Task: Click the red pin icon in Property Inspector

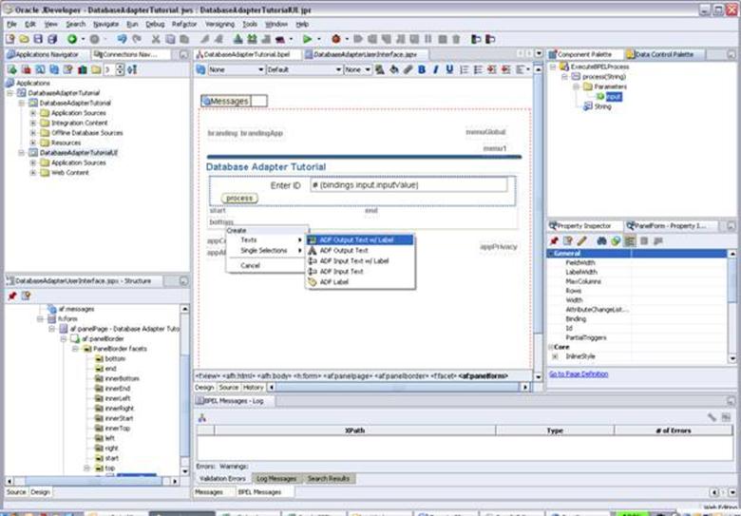Action: [x=555, y=241]
